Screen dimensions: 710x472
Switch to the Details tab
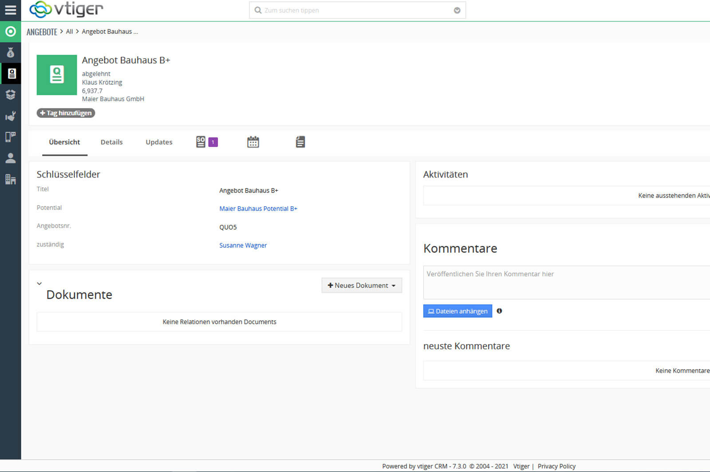[111, 142]
